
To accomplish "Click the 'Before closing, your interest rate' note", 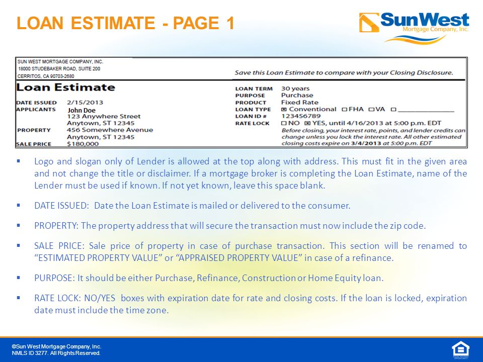I will (373, 137).
